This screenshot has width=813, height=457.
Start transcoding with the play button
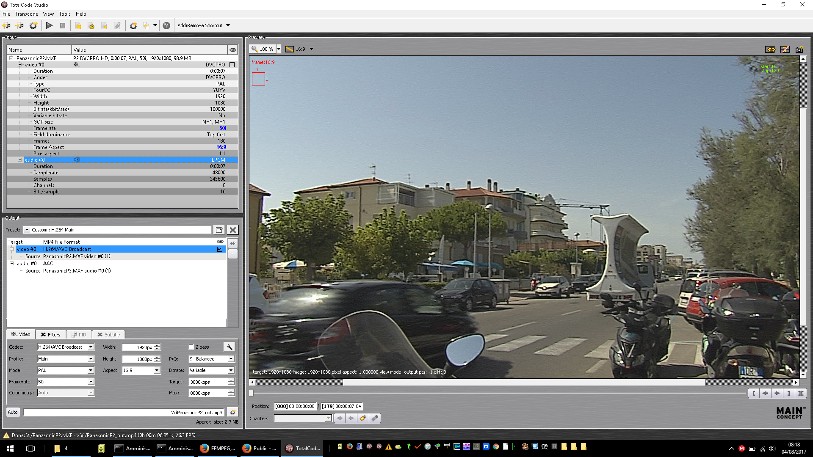[49, 25]
